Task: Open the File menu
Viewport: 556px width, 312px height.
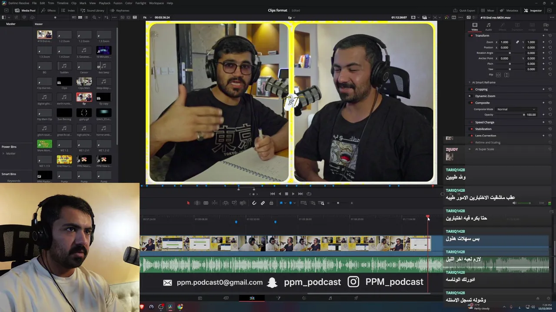Action: point(34,3)
